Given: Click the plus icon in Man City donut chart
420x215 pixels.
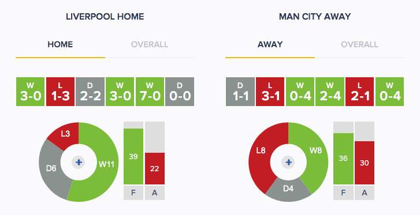Looking at the screenshot, I should (288, 162).
